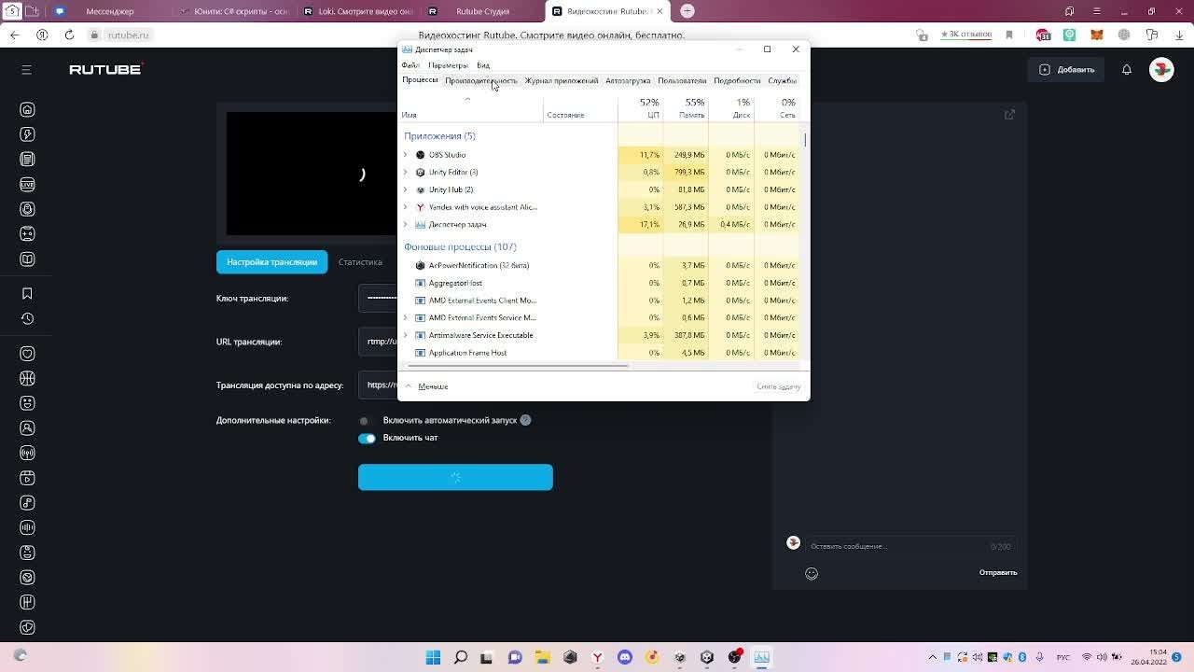The image size is (1194, 672).
Task: Open the Параметры menu in Task Manager
Action: pos(448,65)
